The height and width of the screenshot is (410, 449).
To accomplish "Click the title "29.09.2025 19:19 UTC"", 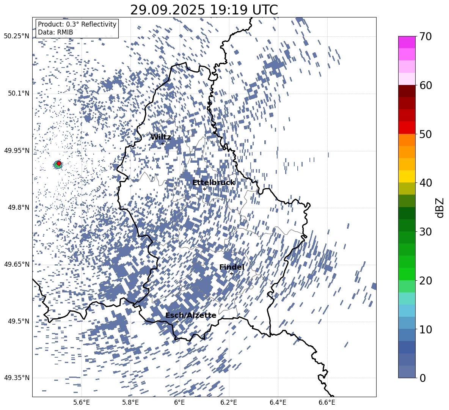I will 204,10.
